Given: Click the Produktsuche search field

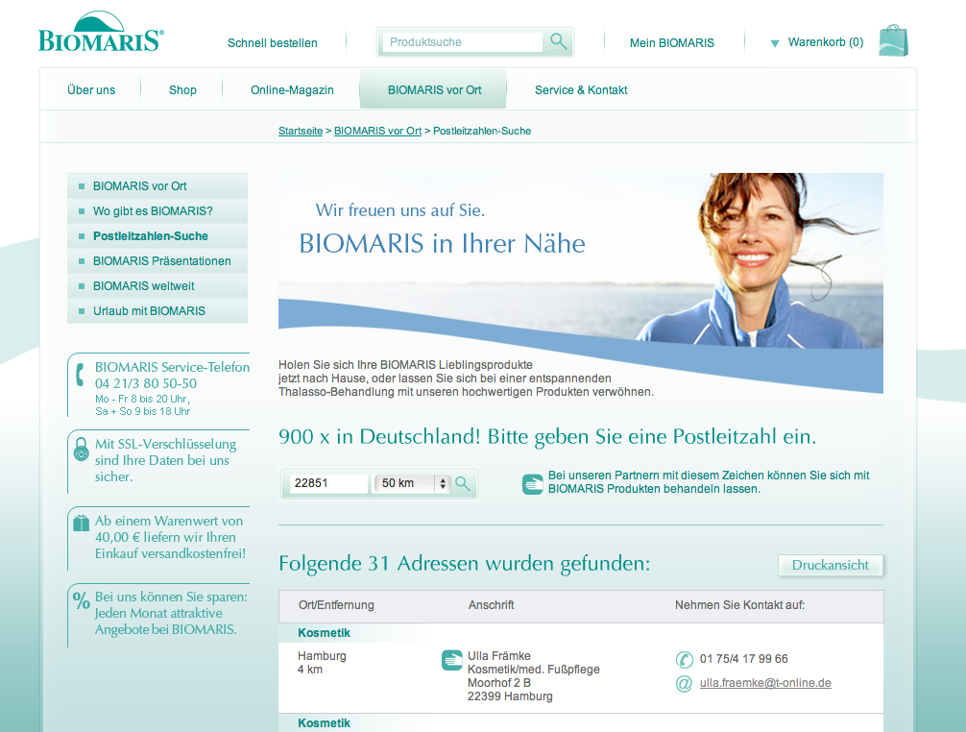Looking at the screenshot, I should click(462, 42).
